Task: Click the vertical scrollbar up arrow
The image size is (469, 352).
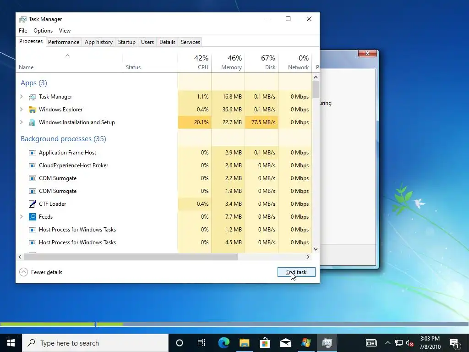Action: pyautogui.click(x=316, y=77)
